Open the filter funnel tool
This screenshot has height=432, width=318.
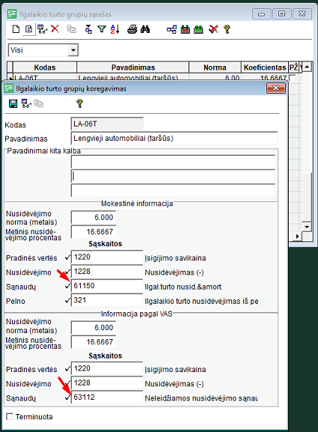coord(102,29)
